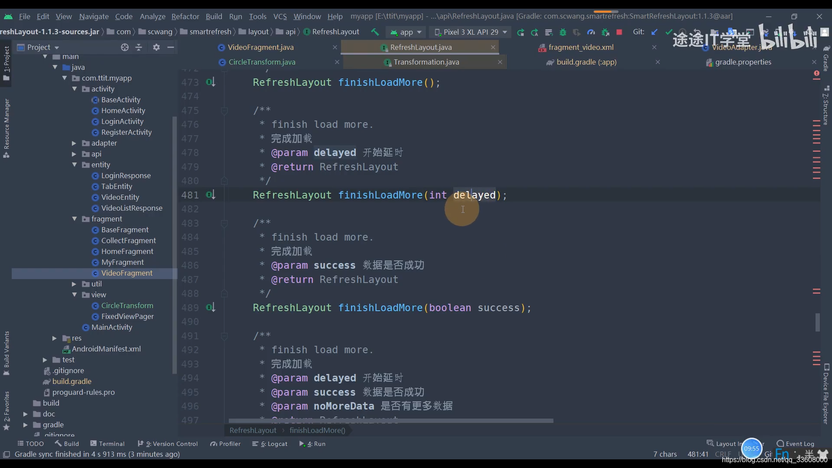
Task: Open the Resource Manager side panel
Action: (x=6, y=128)
